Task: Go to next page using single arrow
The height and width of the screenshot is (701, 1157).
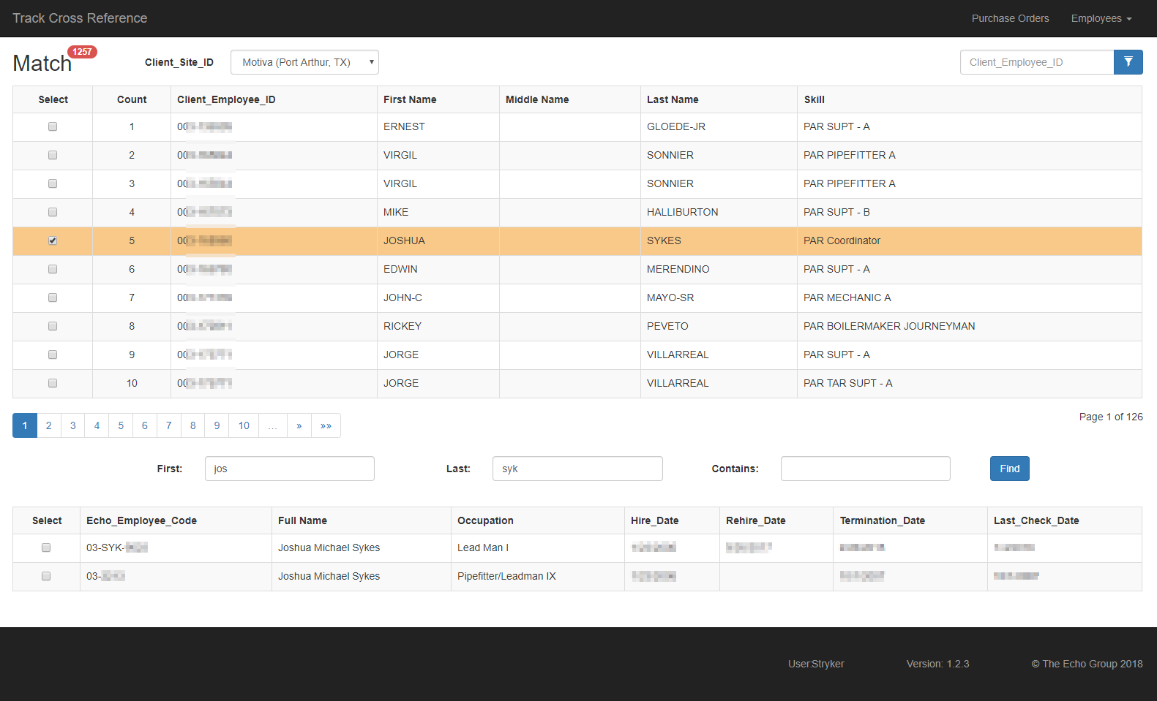Action: pos(299,425)
